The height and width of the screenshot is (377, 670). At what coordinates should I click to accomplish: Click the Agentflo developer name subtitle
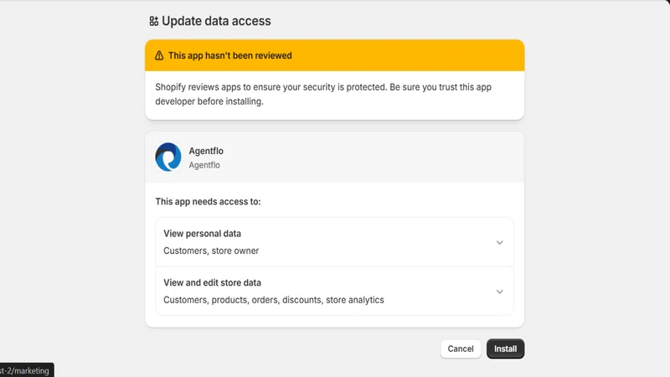(204, 165)
